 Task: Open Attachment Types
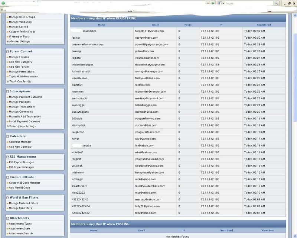[20, 224]
